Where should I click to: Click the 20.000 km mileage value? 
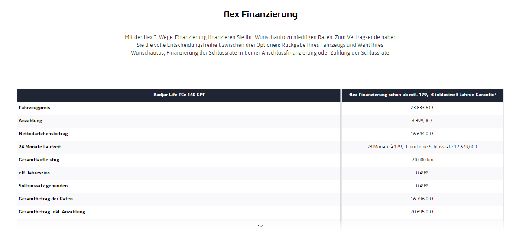point(422,160)
